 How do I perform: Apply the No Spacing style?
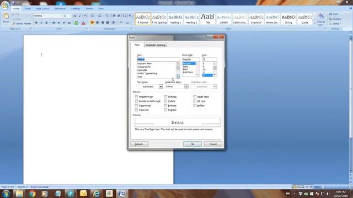coord(159,19)
